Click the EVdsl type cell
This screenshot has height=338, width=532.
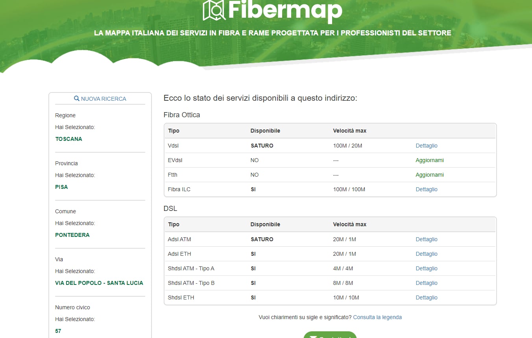(175, 160)
